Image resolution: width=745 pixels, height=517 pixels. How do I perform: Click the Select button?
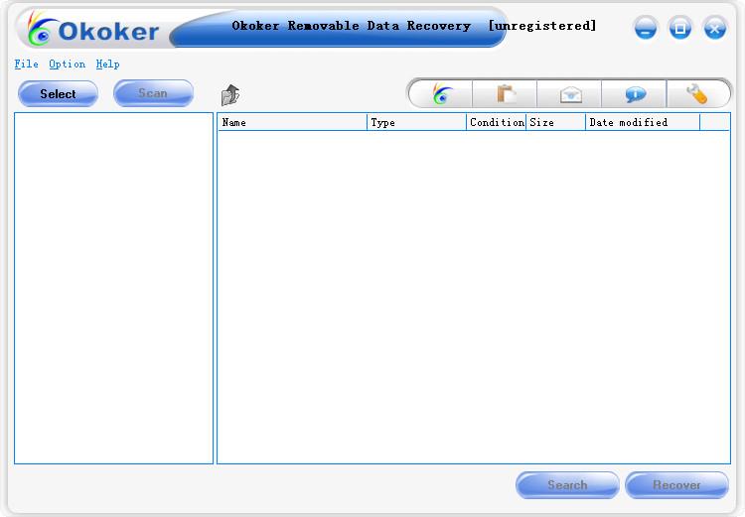point(58,93)
